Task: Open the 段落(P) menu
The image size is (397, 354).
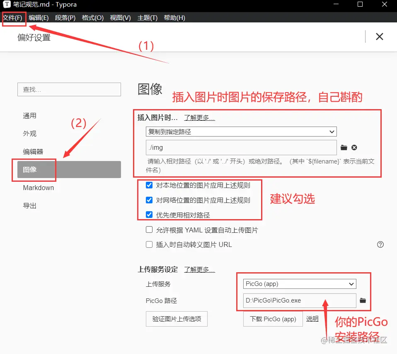Action: [x=65, y=18]
